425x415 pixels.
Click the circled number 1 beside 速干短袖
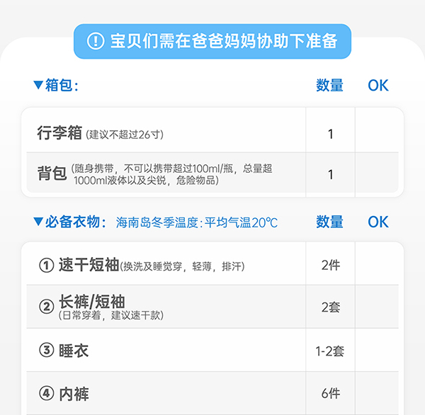pos(46,265)
